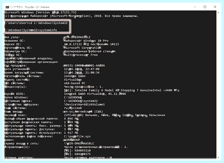Click the 'Часовой пояс:' label
Image resolution: width=224 pixels, height=163 pixels.
[15, 115]
